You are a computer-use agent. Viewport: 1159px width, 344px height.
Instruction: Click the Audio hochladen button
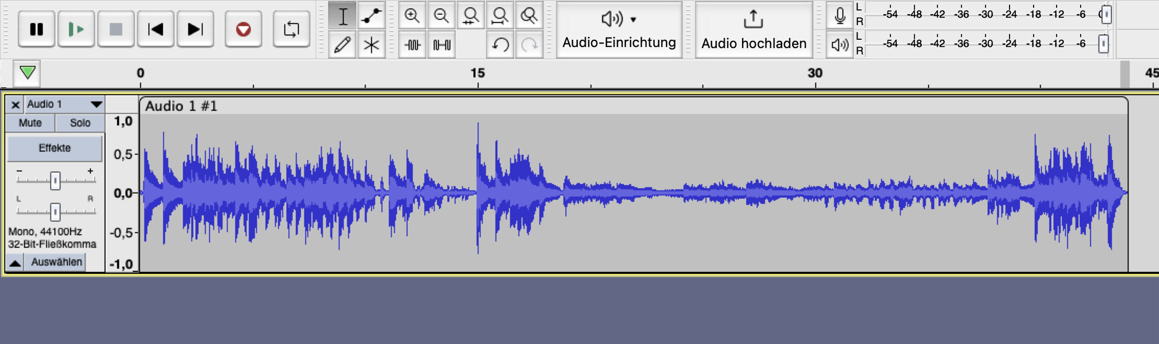pos(753,29)
